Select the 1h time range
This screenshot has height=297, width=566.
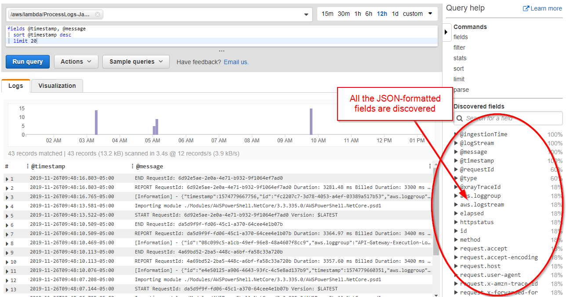point(357,14)
